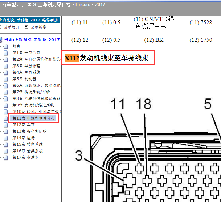Click table cell (11) 11
The height and width of the screenshot is (202, 221).
click(x=79, y=23)
